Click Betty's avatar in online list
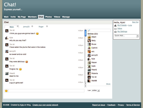 (x=89, y=41)
